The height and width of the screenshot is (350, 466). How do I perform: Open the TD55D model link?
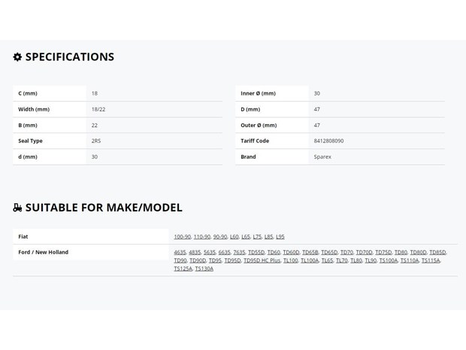point(256,252)
